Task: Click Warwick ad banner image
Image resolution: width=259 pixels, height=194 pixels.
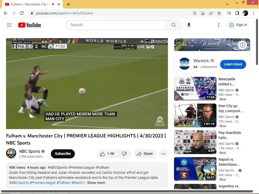Action: pyautogui.click(x=212, y=45)
